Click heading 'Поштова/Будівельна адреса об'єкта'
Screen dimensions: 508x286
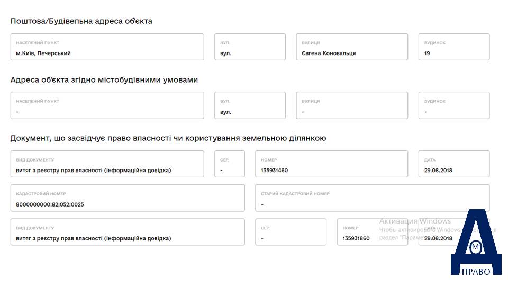(x=81, y=21)
